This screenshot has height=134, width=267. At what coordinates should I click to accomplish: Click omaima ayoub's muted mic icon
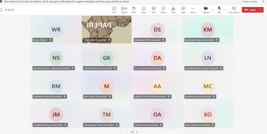click(161, 125)
